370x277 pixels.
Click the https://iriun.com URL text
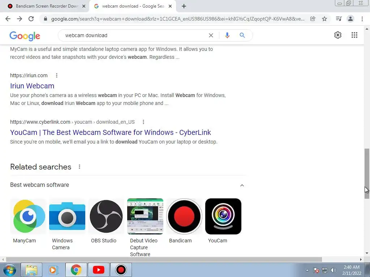coord(29,75)
